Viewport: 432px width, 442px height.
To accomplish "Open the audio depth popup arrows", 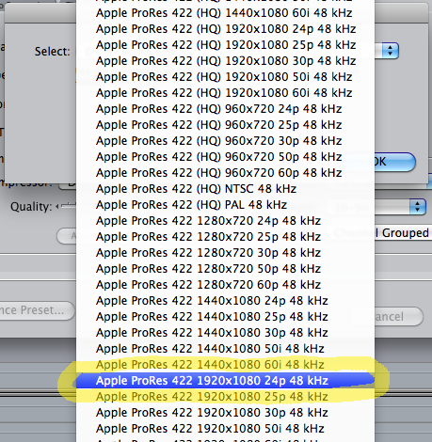I will [417, 207].
